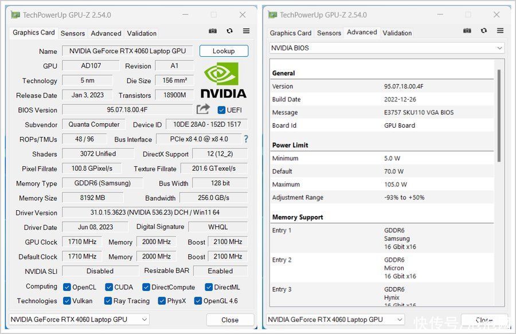This screenshot has width=516, height=334.
Task: Click the Subvendor field showing Quanta Computer
Action: pyautogui.click(x=94, y=124)
